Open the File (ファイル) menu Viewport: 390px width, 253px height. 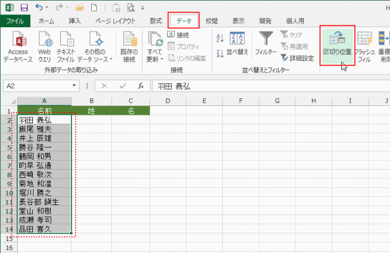tap(15, 21)
